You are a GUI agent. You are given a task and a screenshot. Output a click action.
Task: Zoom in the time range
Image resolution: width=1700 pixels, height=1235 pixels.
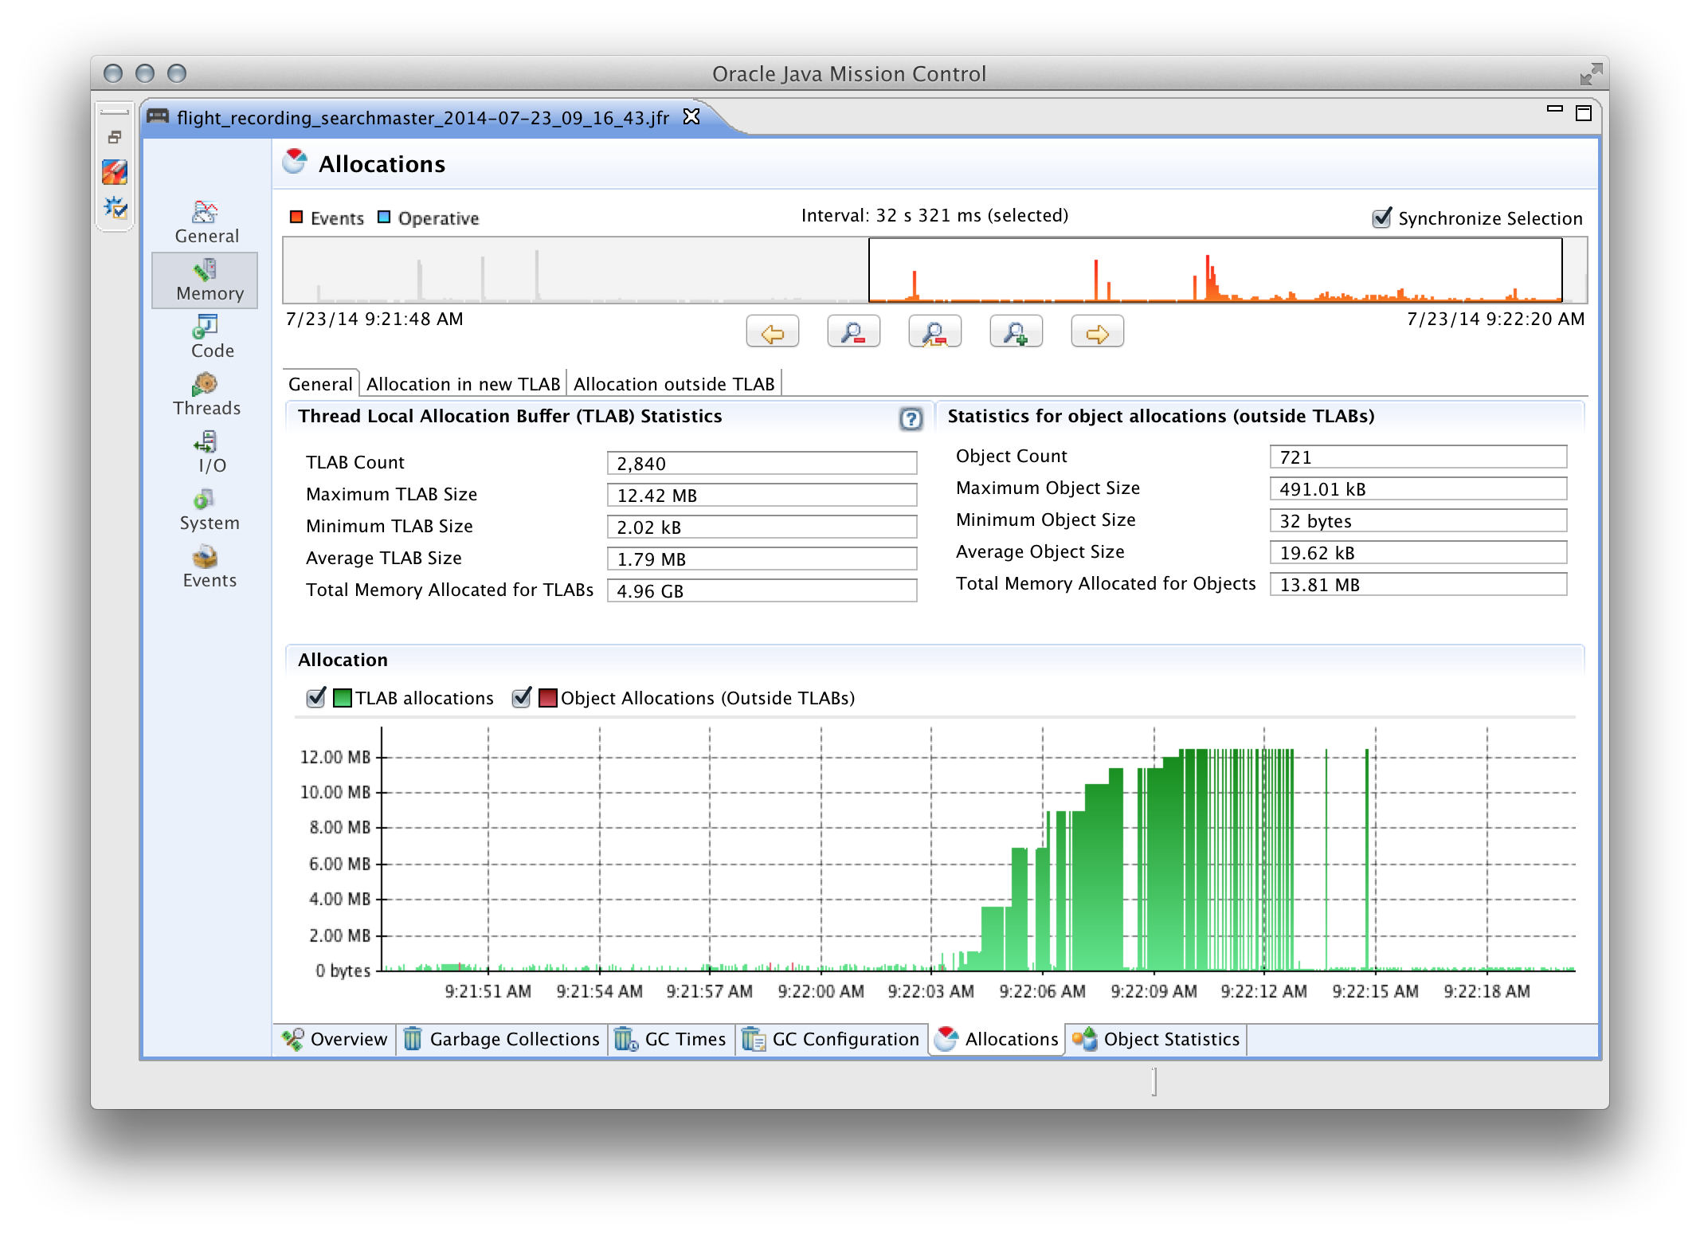[1016, 332]
